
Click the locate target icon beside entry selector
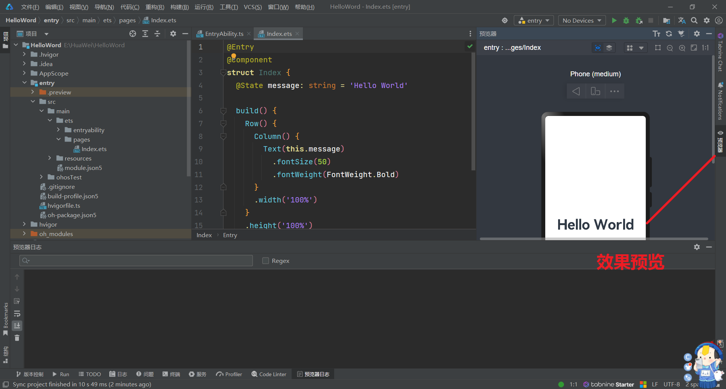[x=505, y=20]
